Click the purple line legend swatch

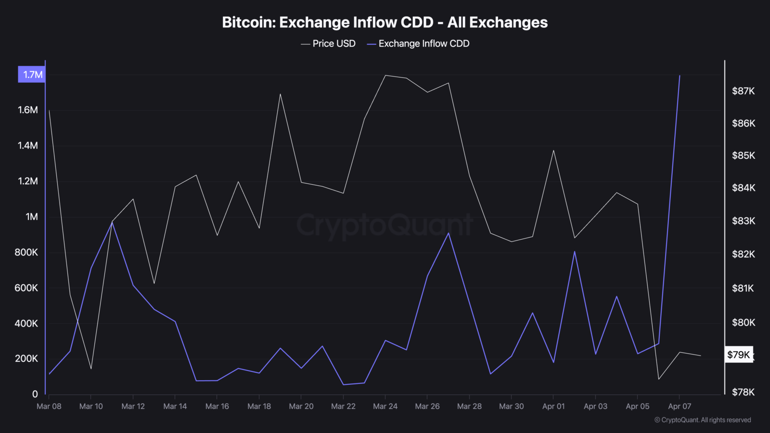point(371,44)
